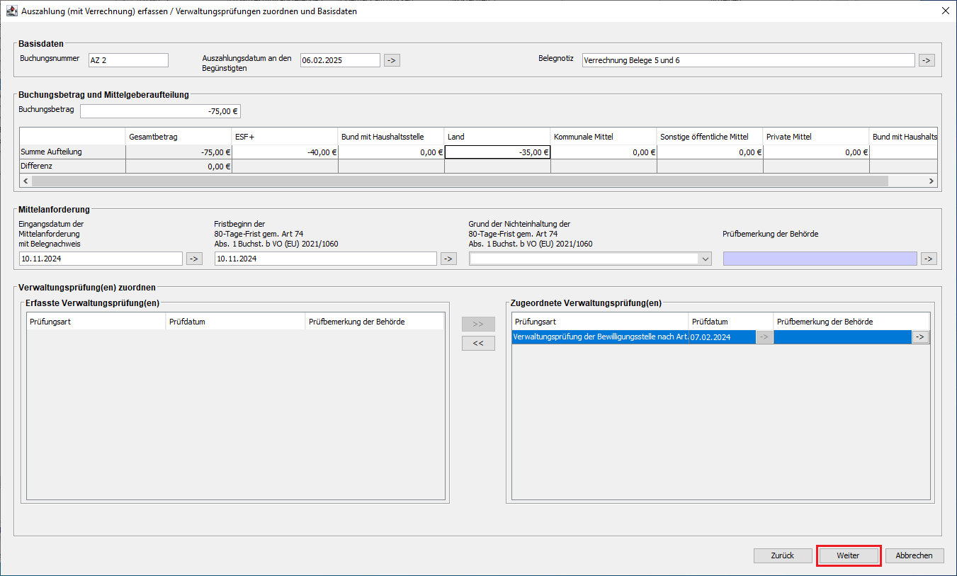
Task: Click Weiter to proceed
Action: [x=848, y=555]
